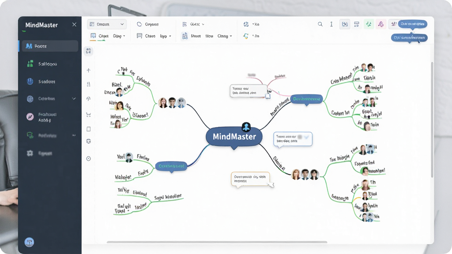The width and height of the screenshot is (452, 254).
Task: Click the icon just before the blue tooltip bubble
Action: click(x=393, y=24)
